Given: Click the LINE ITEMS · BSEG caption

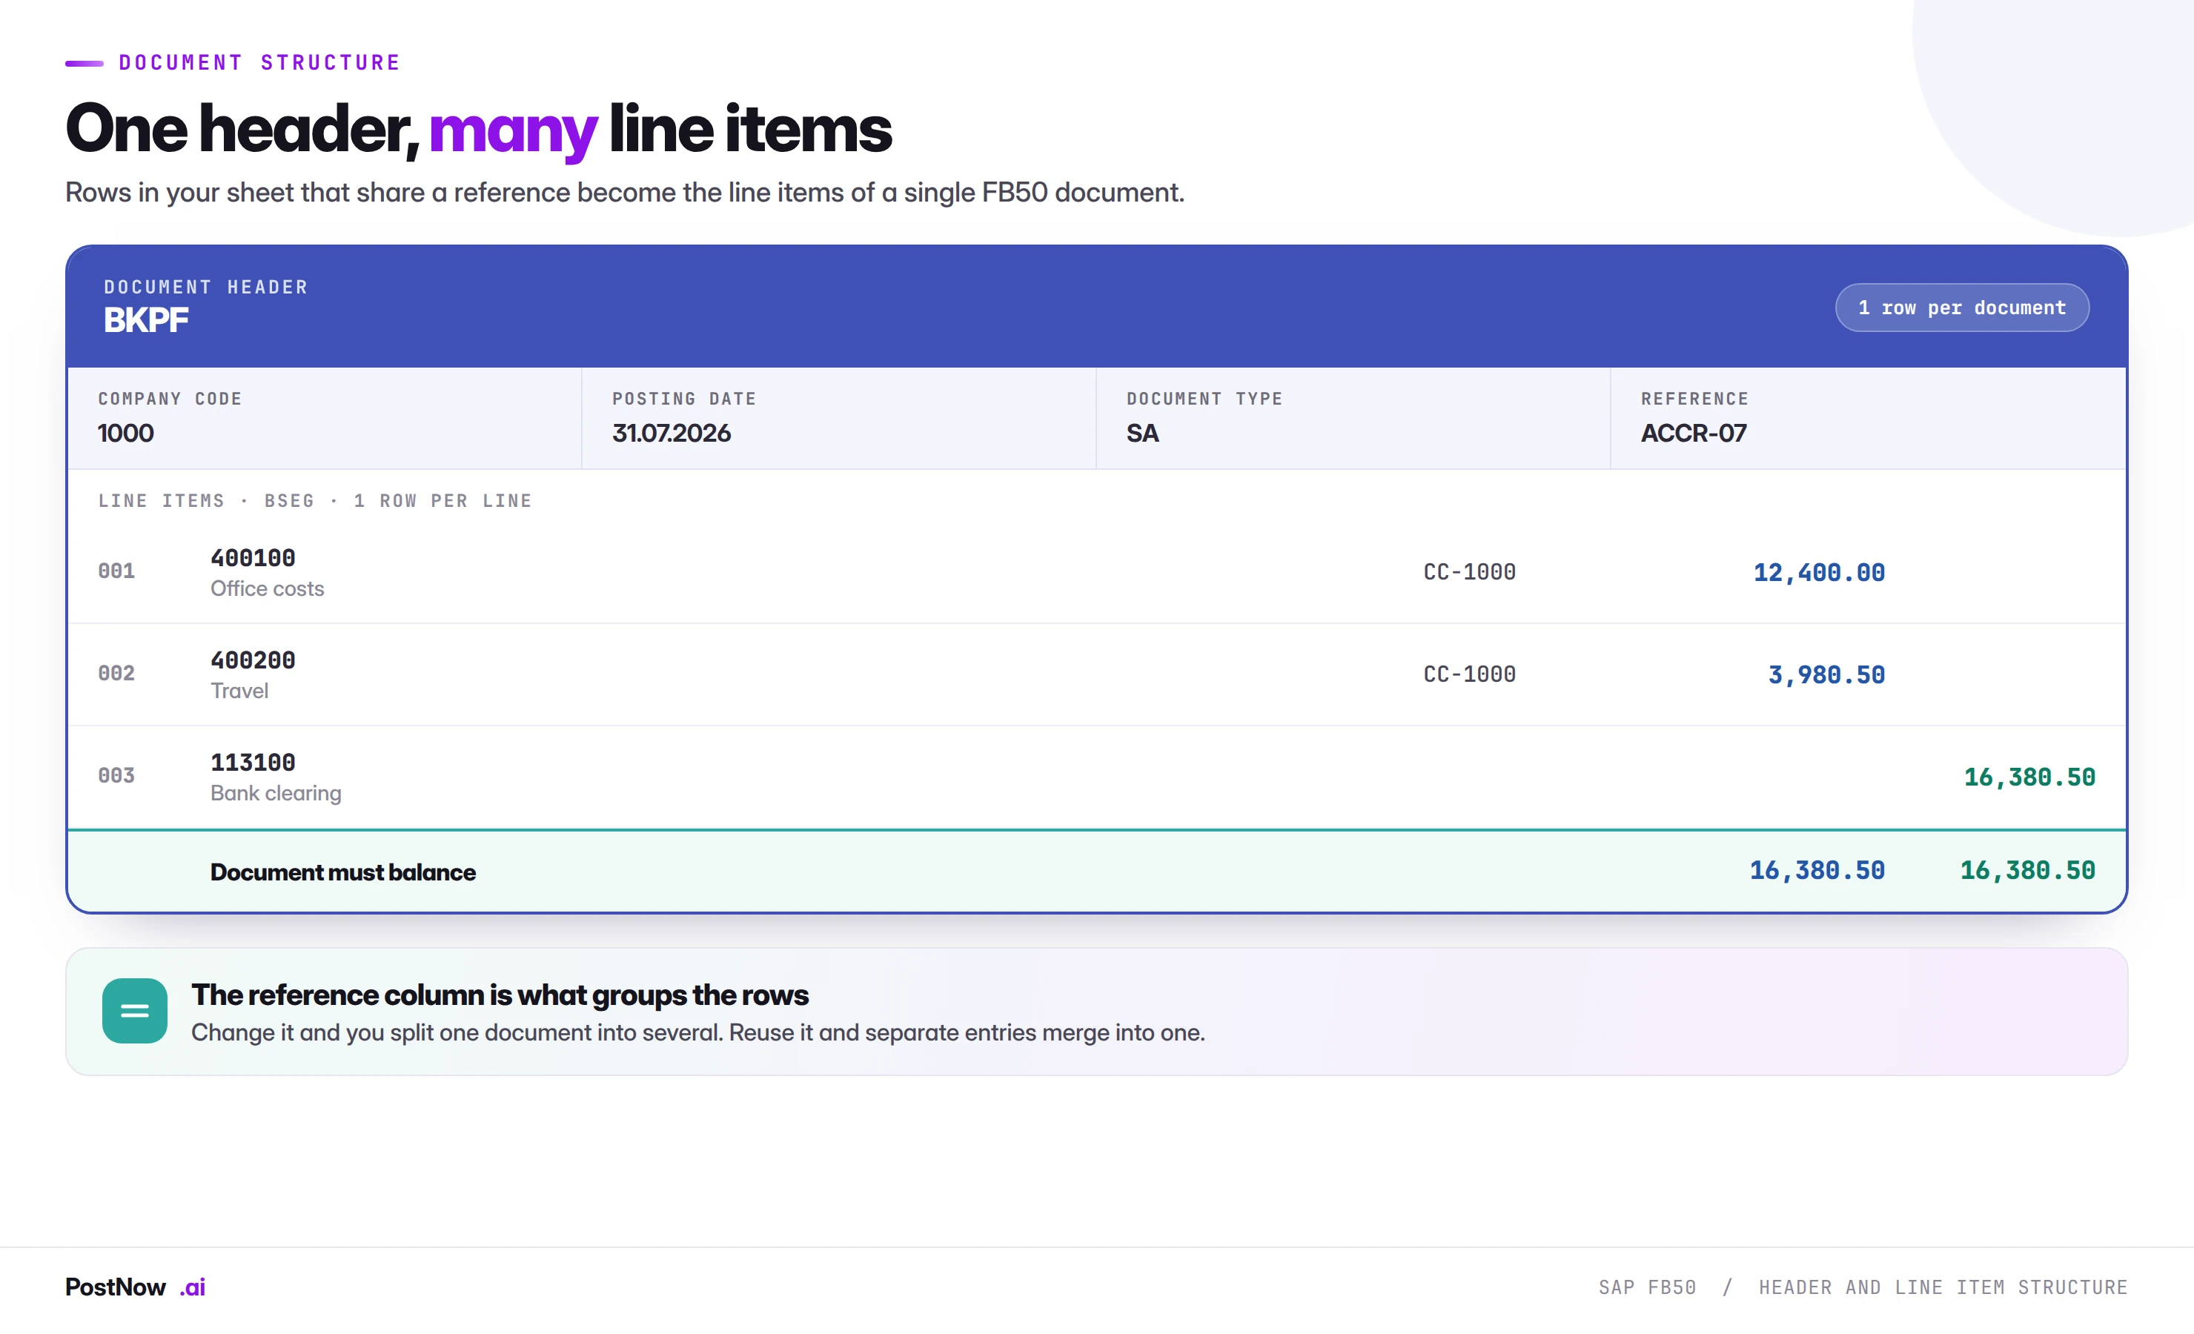Looking at the screenshot, I should 315,500.
